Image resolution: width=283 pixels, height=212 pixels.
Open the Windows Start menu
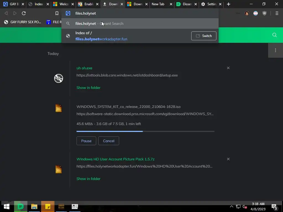click(7, 206)
